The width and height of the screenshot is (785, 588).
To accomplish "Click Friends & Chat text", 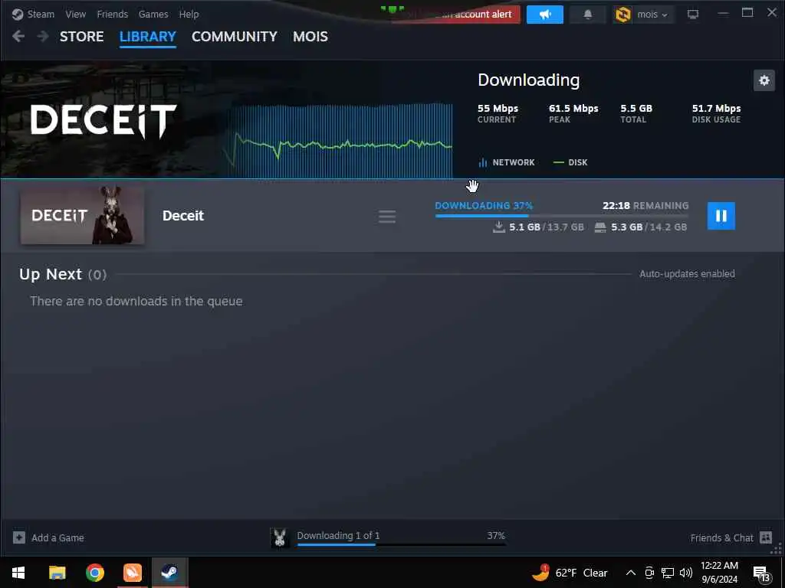I will coord(721,538).
